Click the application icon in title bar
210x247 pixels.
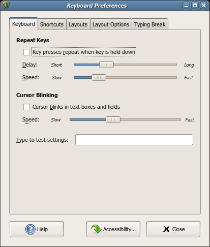6,5
